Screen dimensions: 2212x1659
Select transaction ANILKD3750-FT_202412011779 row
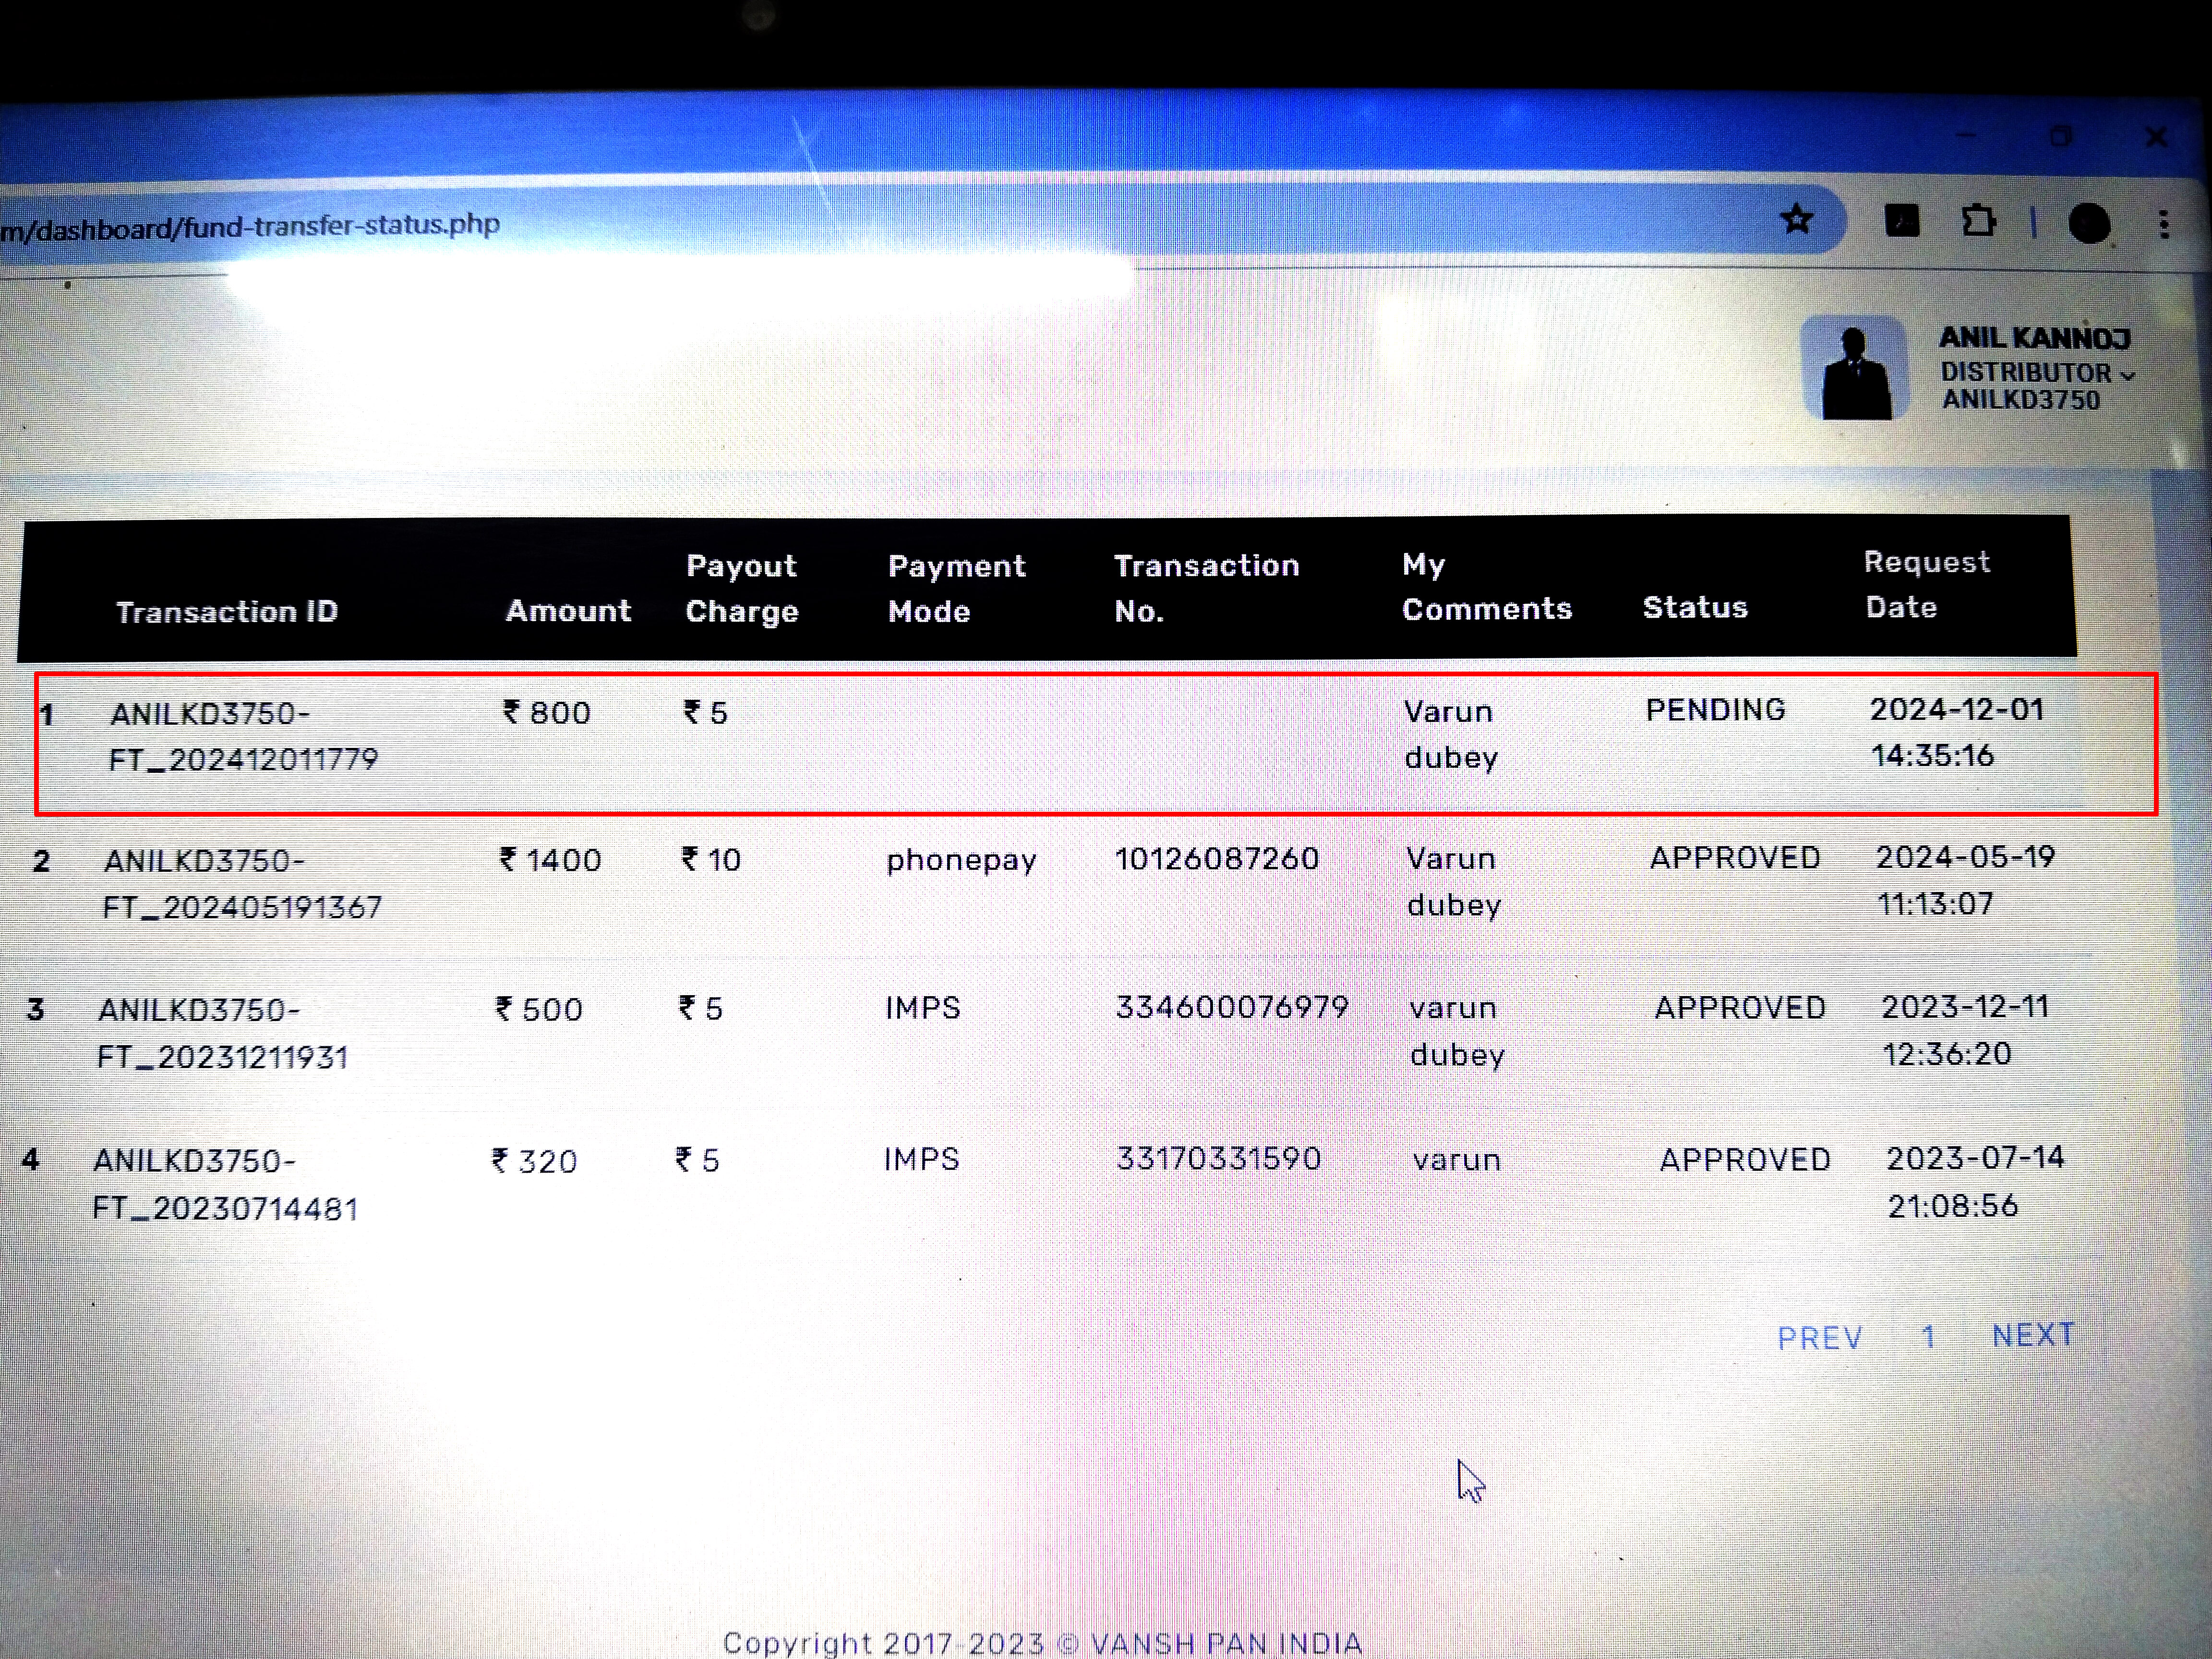(243, 736)
